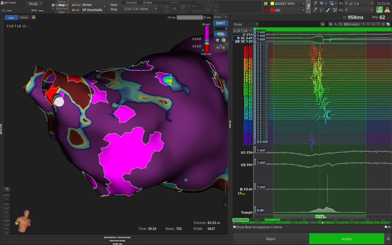
Task: Click the New Map button
Action: point(114,7)
